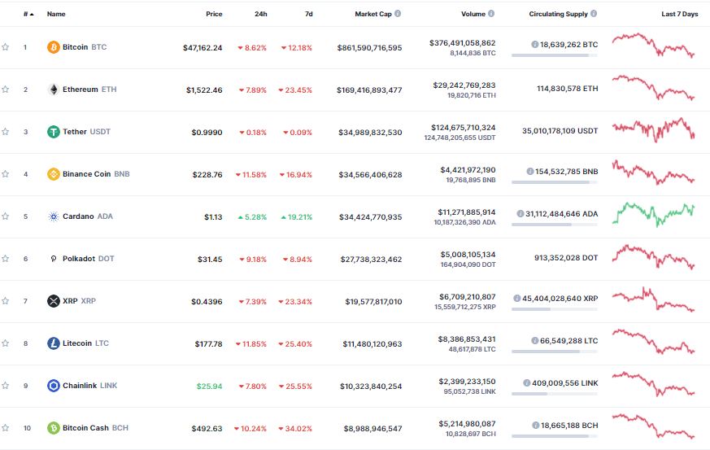Click info icon beside 31,112,484,646 ADA
Image resolution: width=710 pixels, height=450 pixels.
[521, 213]
